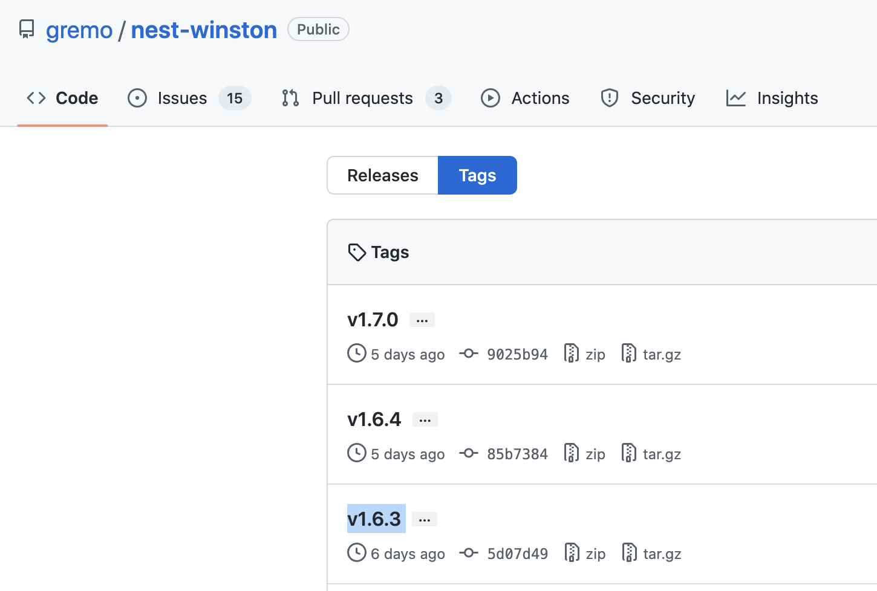Click the Public visibility badge
The width and height of the screenshot is (877, 591).
318,29
